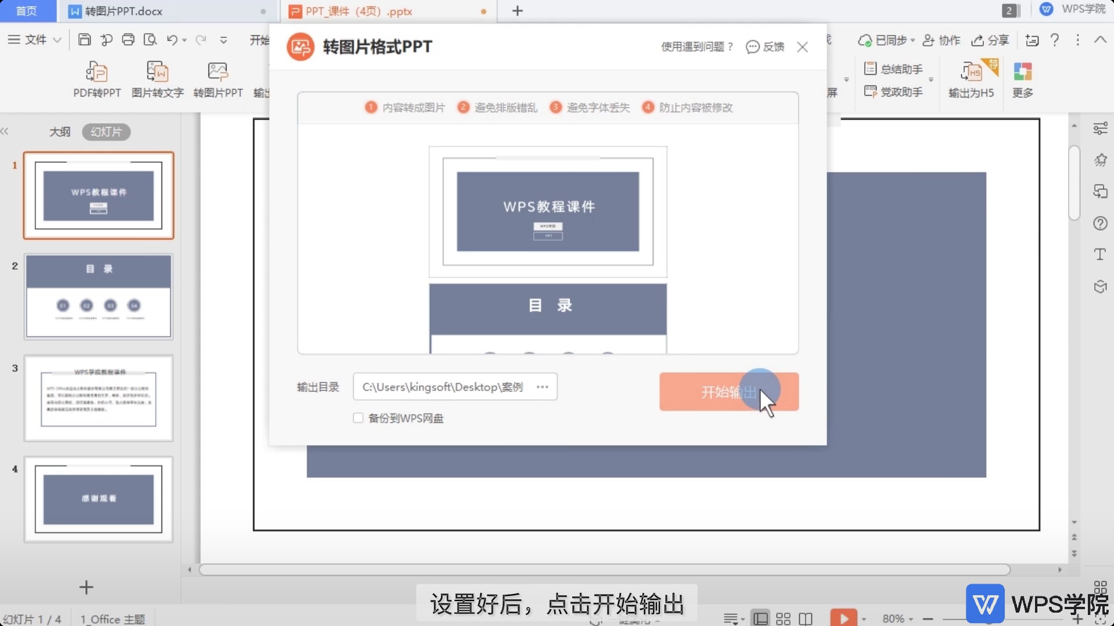Screen dimensions: 1114x626
Task: Click the normal view icon in status bar
Action: point(760,619)
